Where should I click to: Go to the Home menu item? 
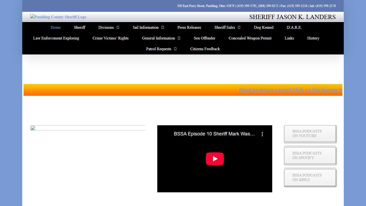tap(55, 27)
